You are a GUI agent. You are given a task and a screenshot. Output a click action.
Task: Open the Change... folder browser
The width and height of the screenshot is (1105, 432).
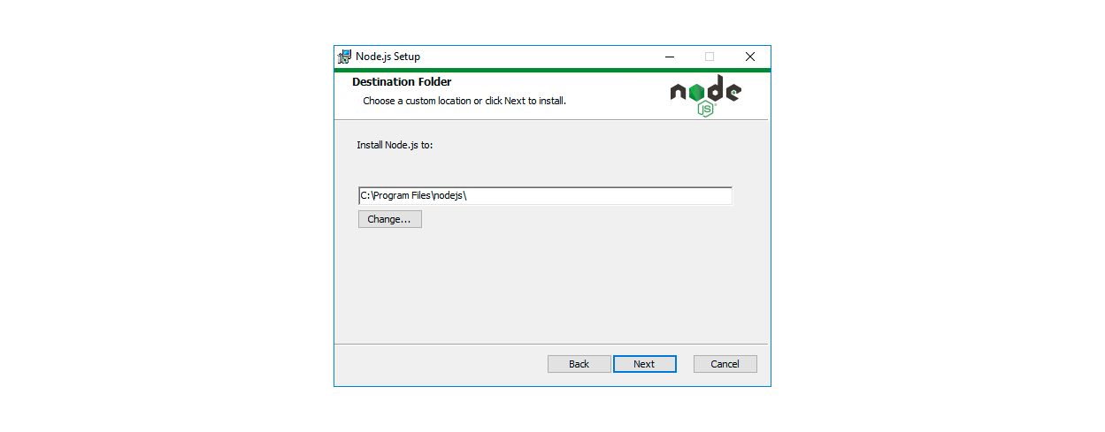click(x=390, y=219)
